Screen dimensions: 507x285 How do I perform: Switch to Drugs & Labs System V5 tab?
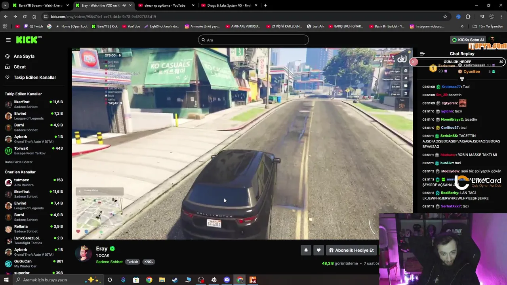pos(229,6)
